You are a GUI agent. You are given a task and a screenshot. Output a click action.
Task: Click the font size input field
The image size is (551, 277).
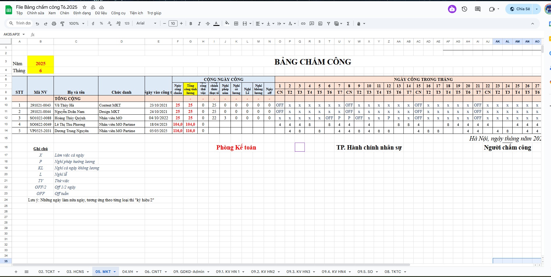coord(173,24)
